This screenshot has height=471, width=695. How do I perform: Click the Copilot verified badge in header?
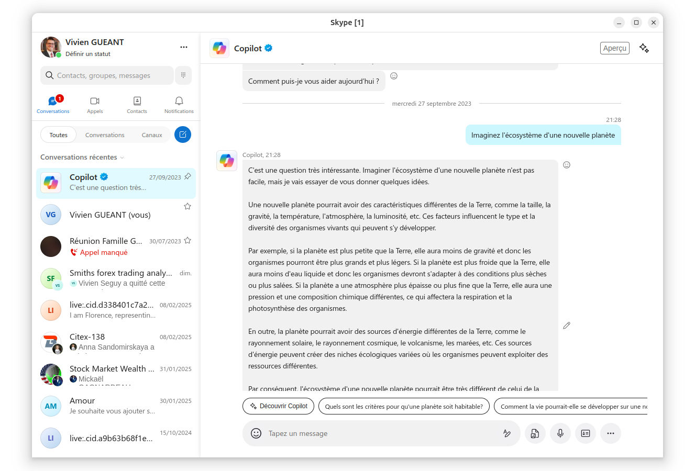(x=268, y=48)
